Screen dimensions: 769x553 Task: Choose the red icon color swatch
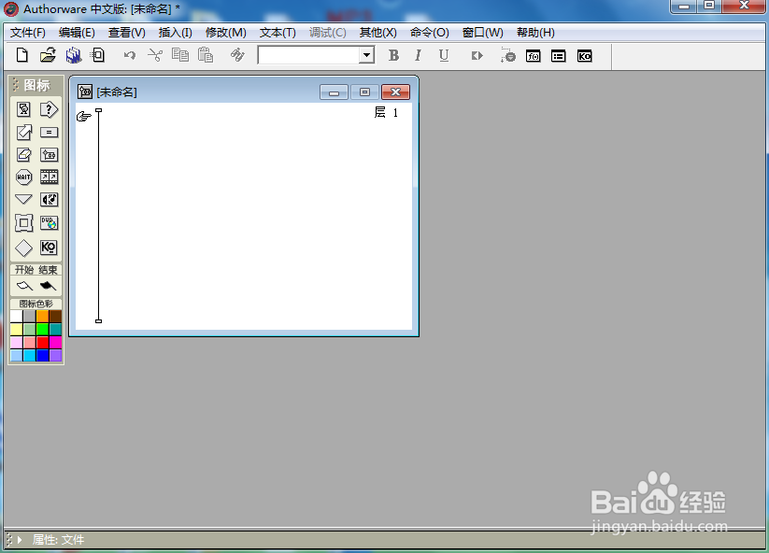pos(43,342)
